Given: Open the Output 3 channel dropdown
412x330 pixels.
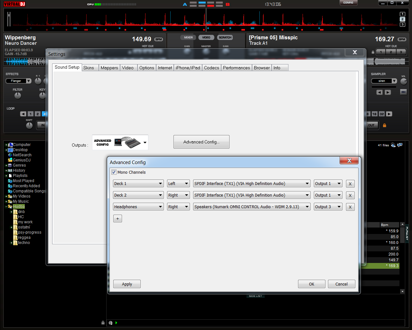Looking at the screenshot, I should click(328, 207).
